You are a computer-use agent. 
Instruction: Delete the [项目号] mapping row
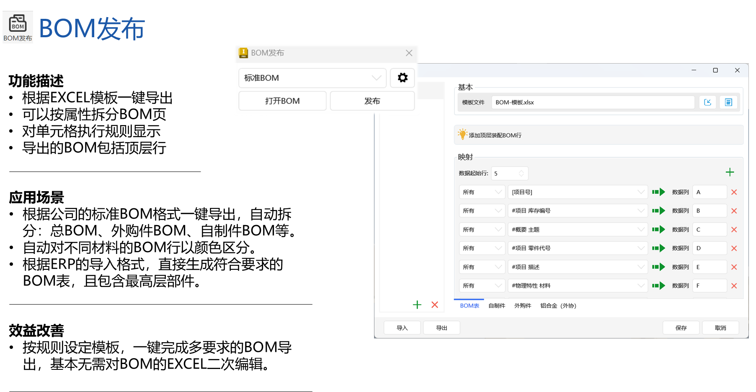coord(734,192)
